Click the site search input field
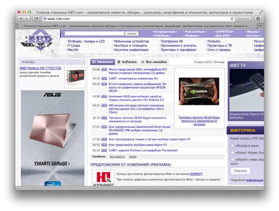The image size is (279, 211). [x=94, y=33]
